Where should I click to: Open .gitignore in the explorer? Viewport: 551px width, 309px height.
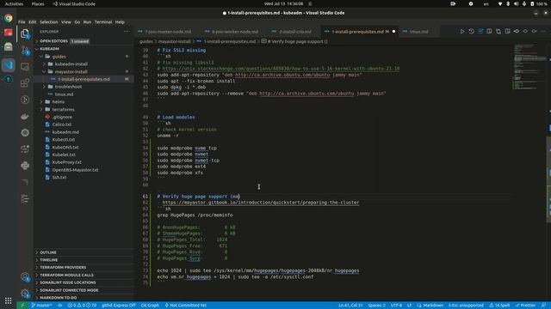point(62,117)
